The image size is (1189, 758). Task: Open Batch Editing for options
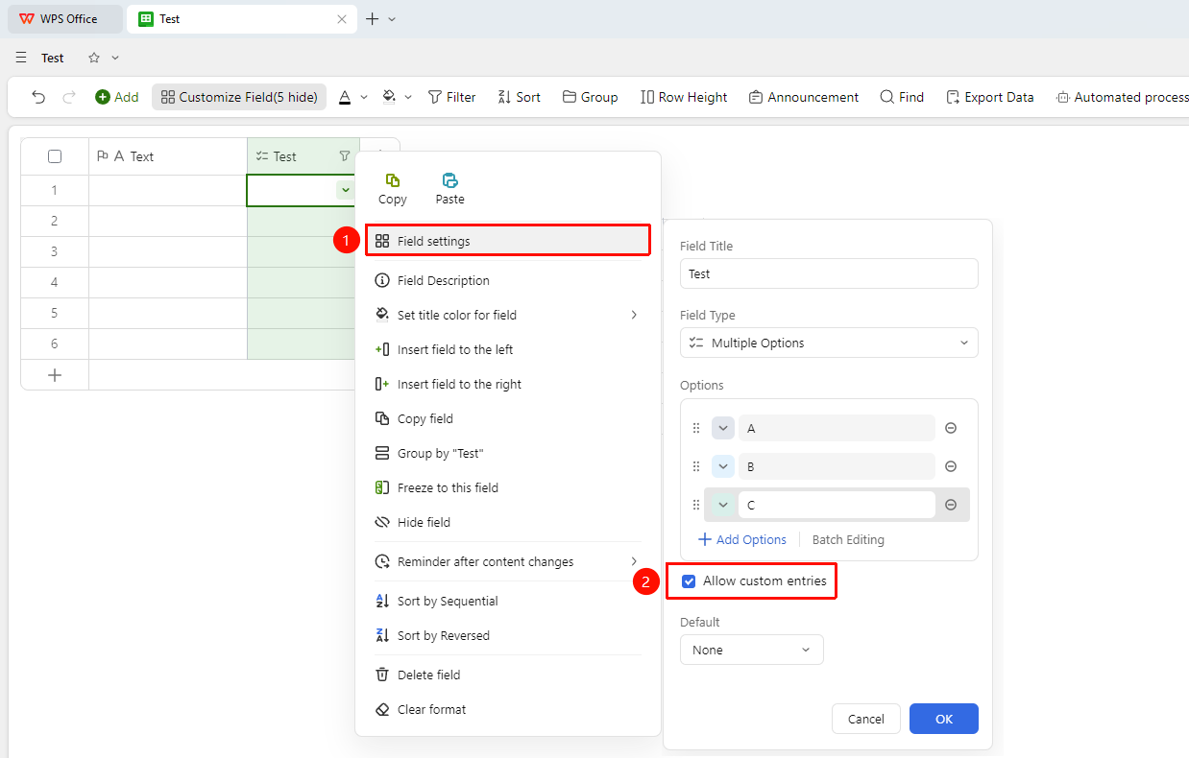click(848, 539)
